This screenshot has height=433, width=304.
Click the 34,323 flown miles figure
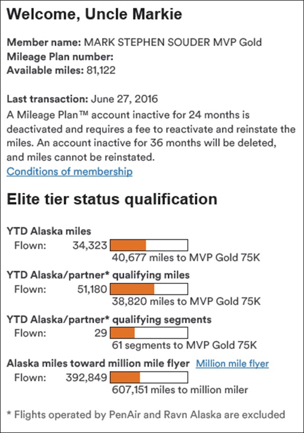pyautogui.click(x=90, y=245)
